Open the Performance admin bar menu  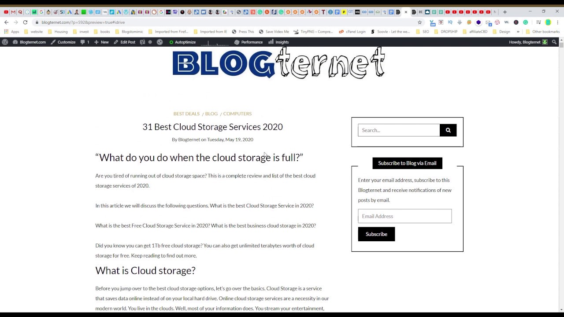pyautogui.click(x=249, y=42)
